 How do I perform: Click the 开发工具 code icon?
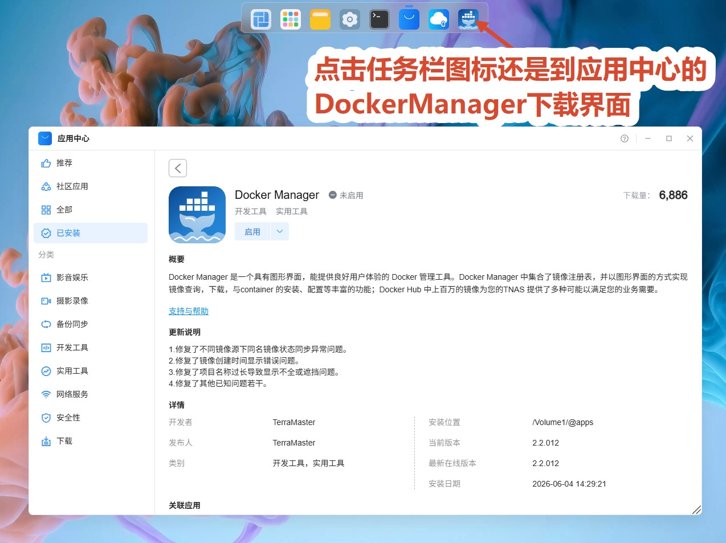point(46,348)
